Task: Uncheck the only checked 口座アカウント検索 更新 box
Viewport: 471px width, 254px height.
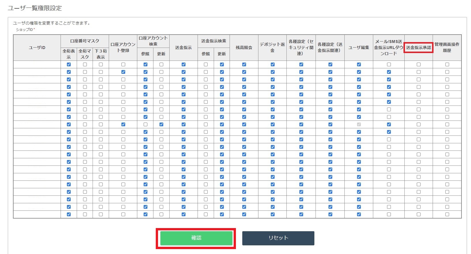Action: (x=161, y=125)
